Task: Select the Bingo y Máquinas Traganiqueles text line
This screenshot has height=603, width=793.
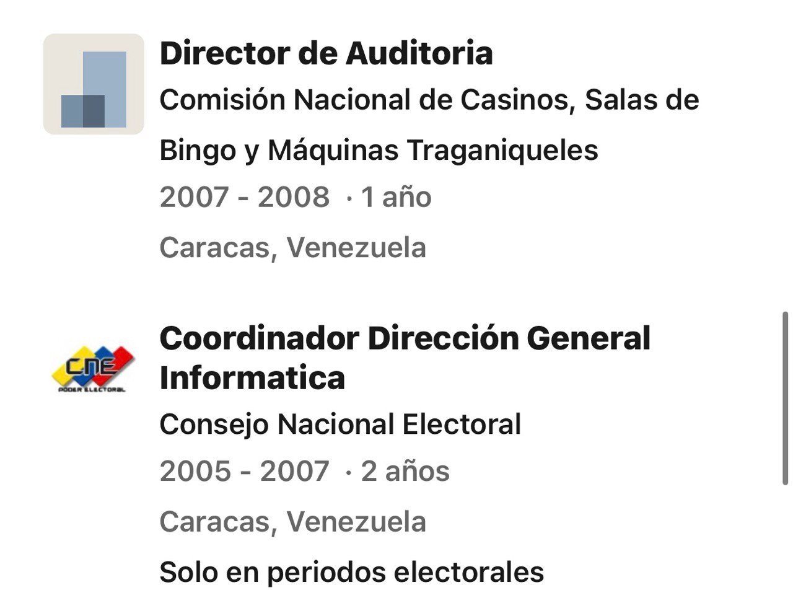Action: [379, 150]
